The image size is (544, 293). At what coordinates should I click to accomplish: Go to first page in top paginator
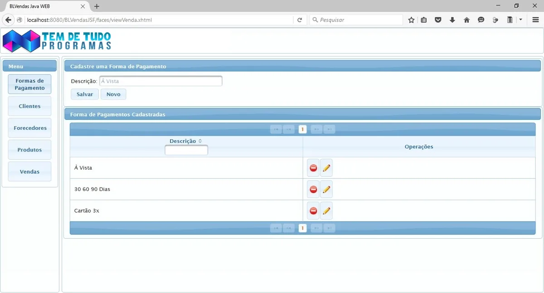276,129
